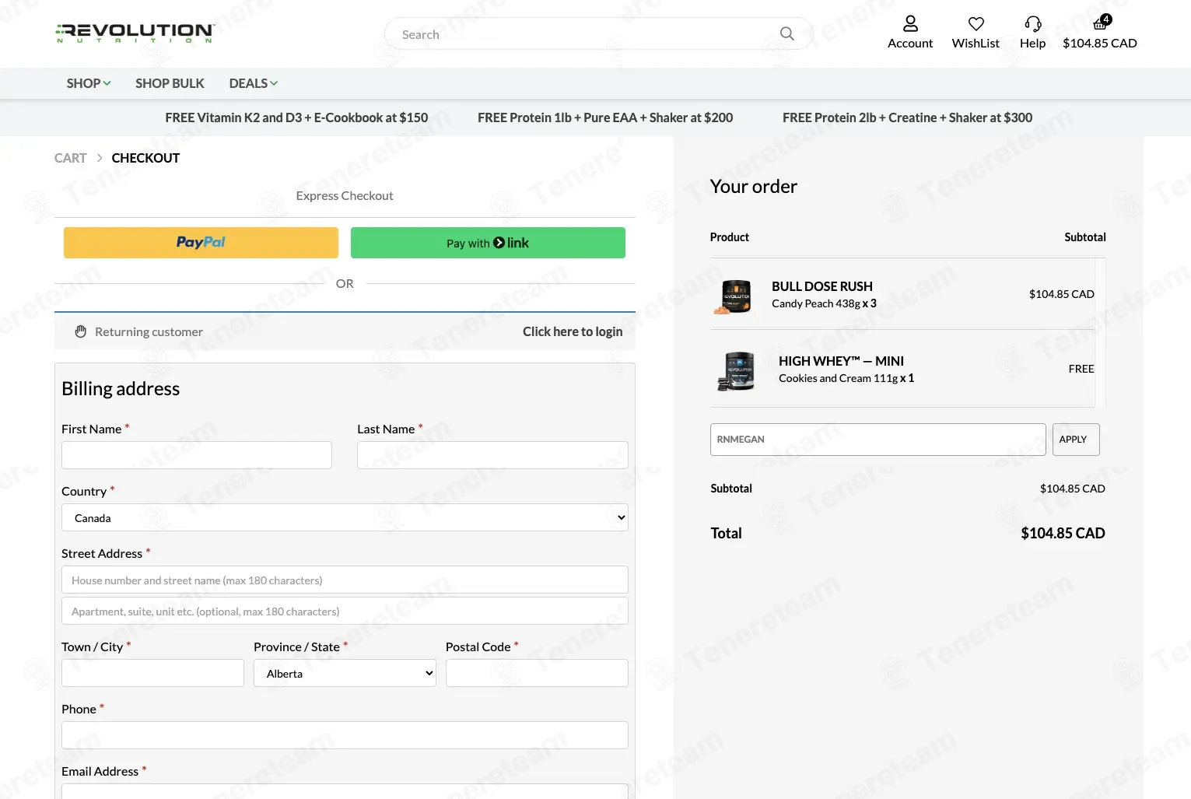Image resolution: width=1191 pixels, height=799 pixels.
Task: Open SHOP BULK menu item
Action: (170, 83)
